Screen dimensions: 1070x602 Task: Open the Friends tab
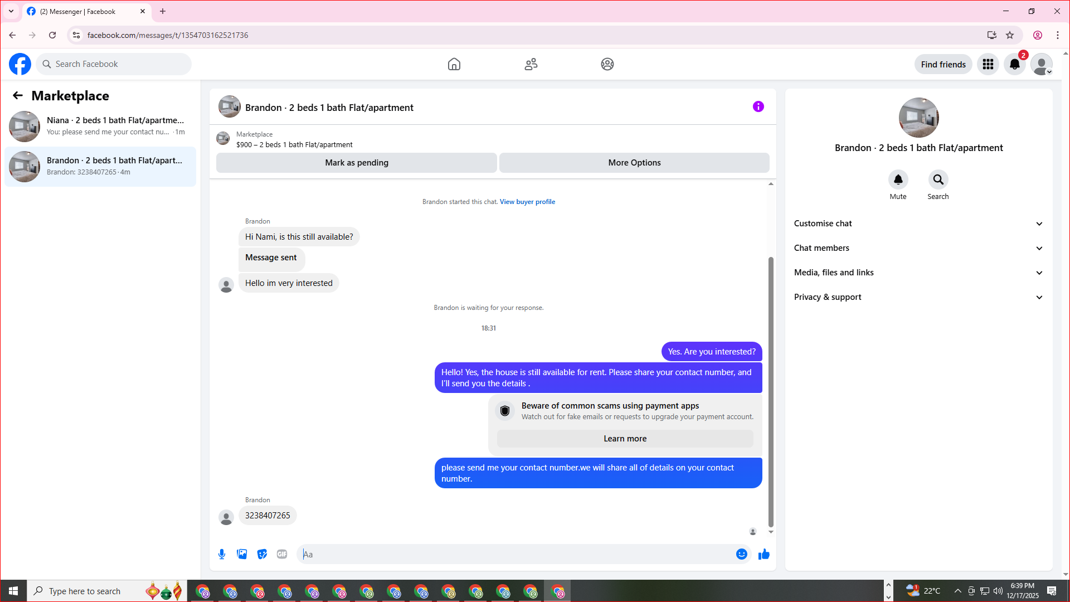pos(531,64)
